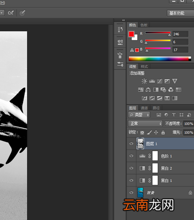Viewport: 194px width, 220px height.
Task: Open the 正常 blend mode dropdown
Action: point(145,123)
